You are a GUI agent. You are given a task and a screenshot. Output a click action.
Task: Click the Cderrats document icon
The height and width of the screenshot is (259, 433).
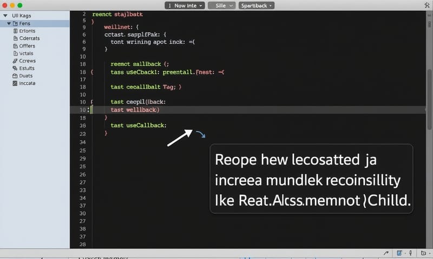tap(15, 38)
